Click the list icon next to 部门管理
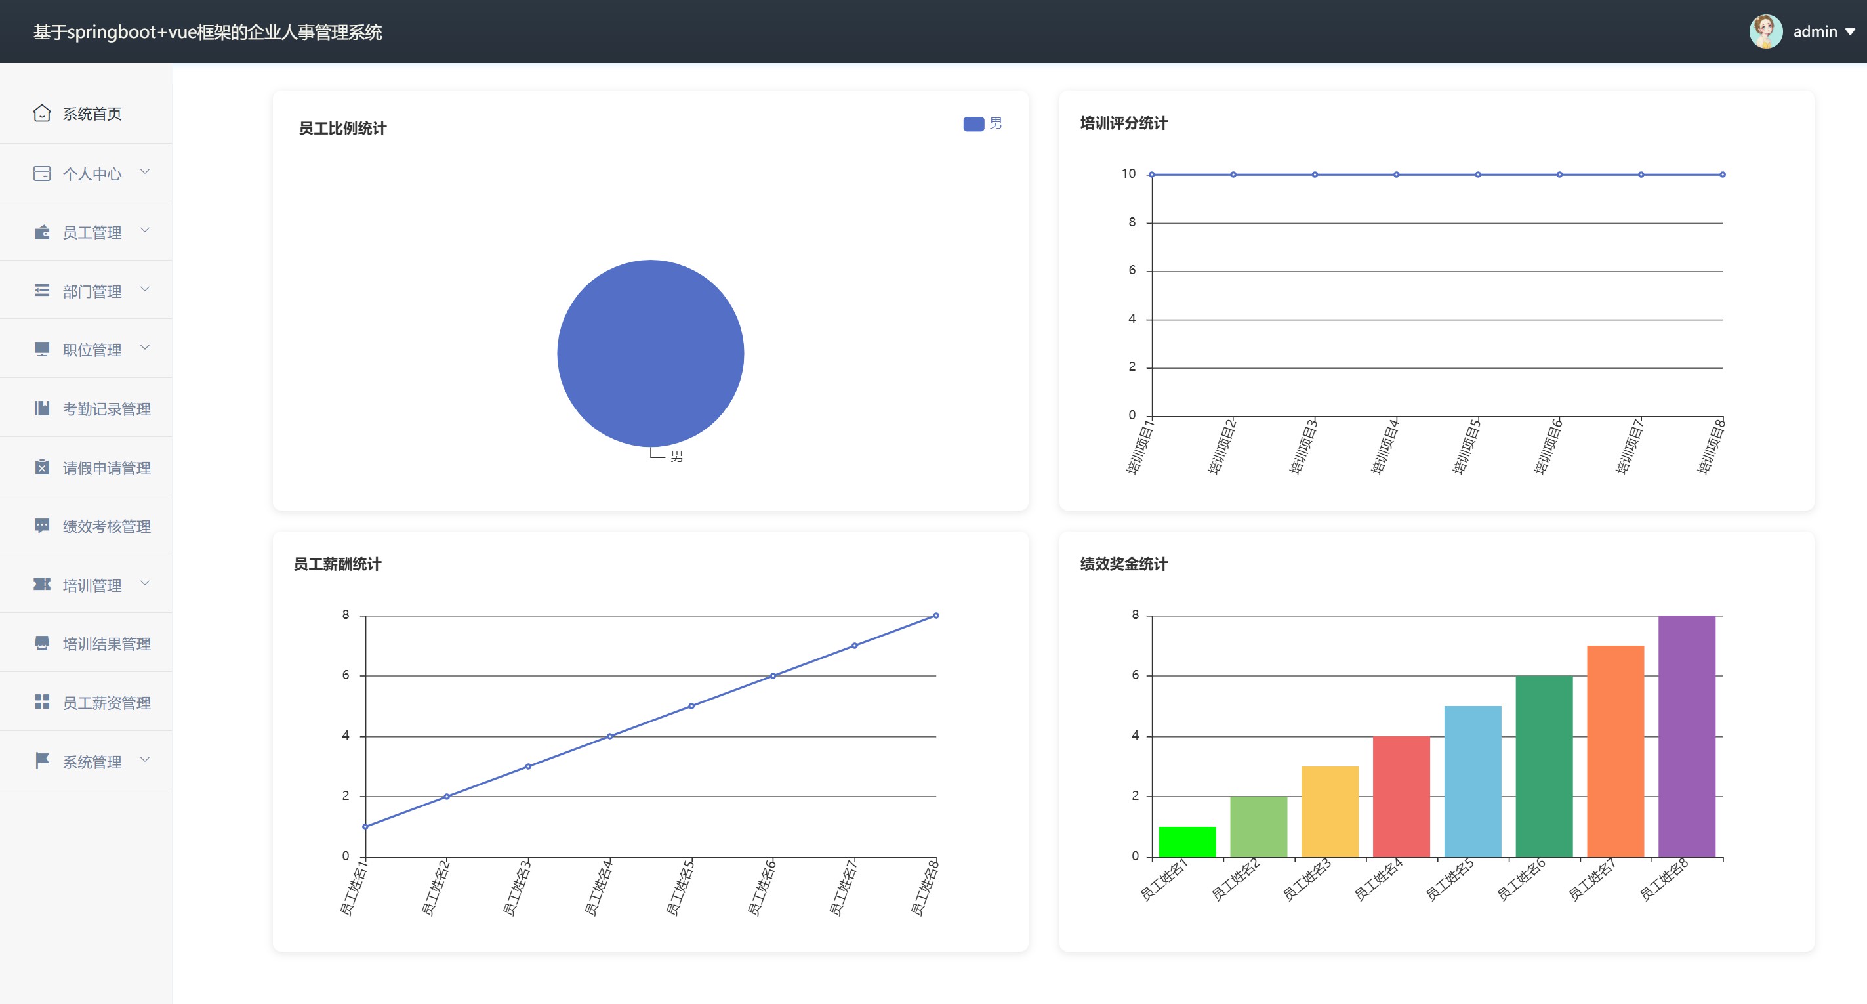1867x1004 pixels. tap(42, 291)
